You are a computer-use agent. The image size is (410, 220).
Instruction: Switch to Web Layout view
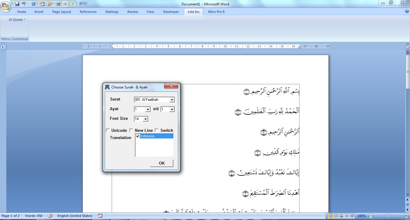pyautogui.click(x=341, y=216)
